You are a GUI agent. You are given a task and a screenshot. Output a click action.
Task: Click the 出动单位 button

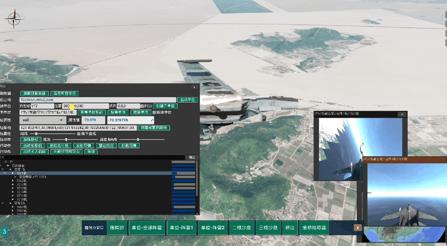(188, 100)
